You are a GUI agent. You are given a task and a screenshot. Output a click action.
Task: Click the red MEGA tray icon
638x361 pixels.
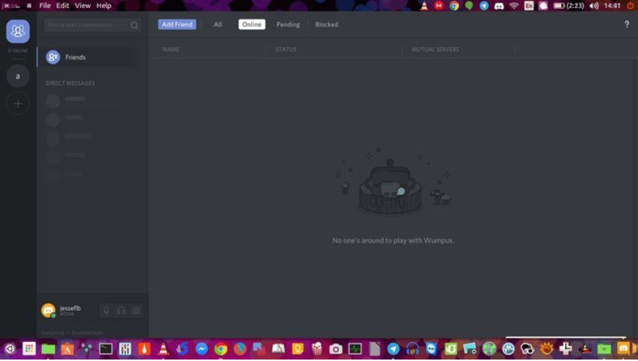438,6
